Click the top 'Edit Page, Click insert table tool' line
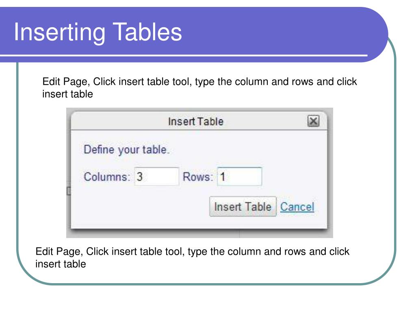 [199, 82]
